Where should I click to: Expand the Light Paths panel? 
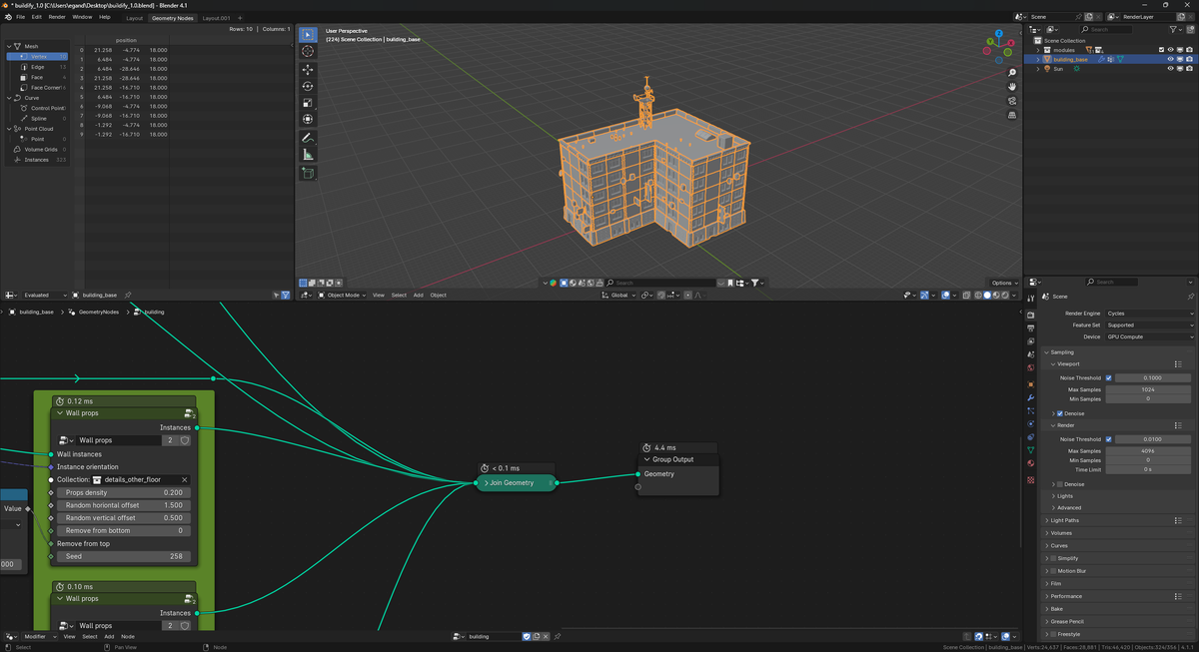click(x=1064, y=520)
